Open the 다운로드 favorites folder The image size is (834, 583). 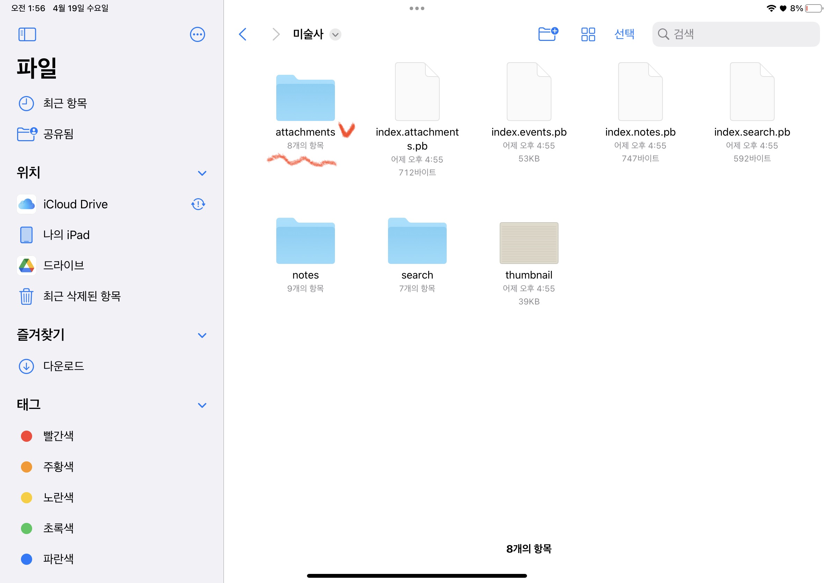click(x=64, y=366)
